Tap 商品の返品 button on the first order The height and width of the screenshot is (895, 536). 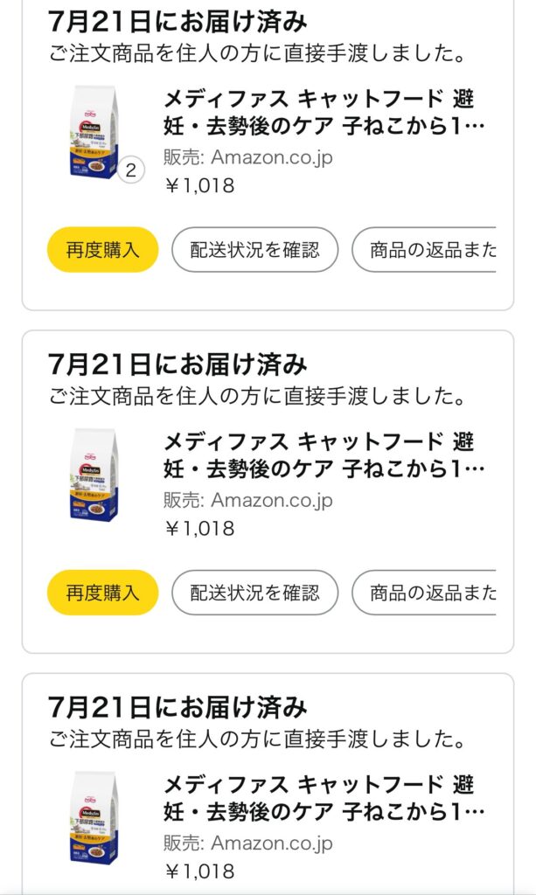tap(425, 250)
